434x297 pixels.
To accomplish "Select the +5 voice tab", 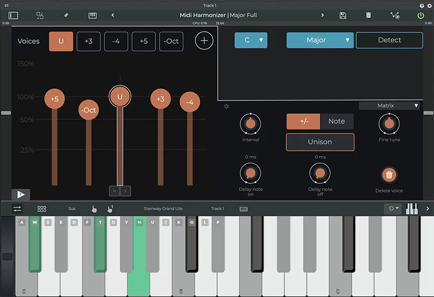I will coord(143,41).
